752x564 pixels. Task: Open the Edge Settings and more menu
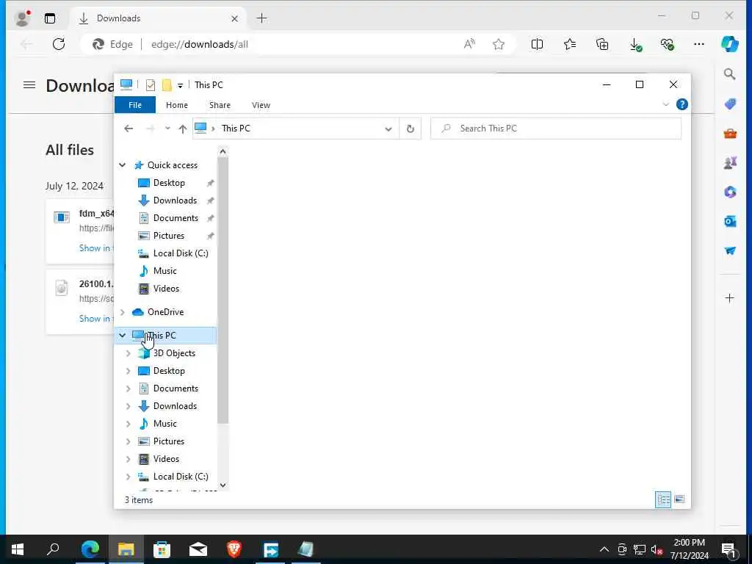coord(699,44)
